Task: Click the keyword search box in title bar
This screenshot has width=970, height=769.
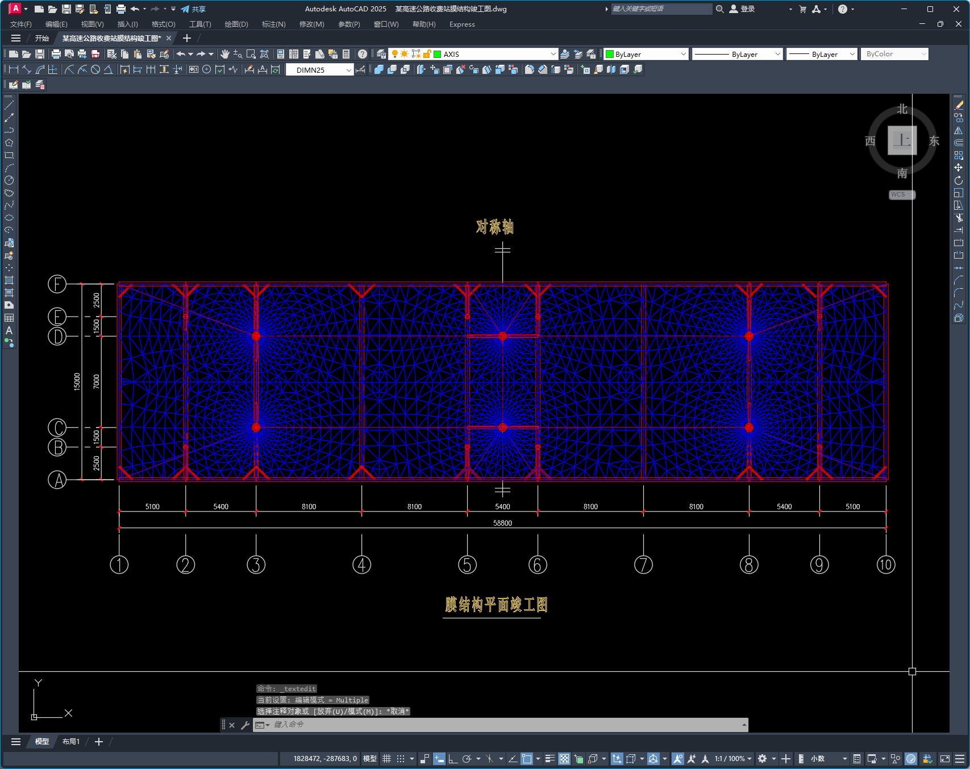Action: coord(661,9)
